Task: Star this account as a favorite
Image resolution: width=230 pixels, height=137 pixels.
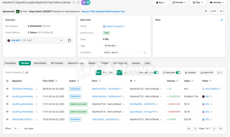Action: point(206,11)
